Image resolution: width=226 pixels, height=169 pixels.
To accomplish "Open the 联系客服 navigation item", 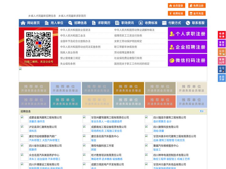I will click(195, 23).
